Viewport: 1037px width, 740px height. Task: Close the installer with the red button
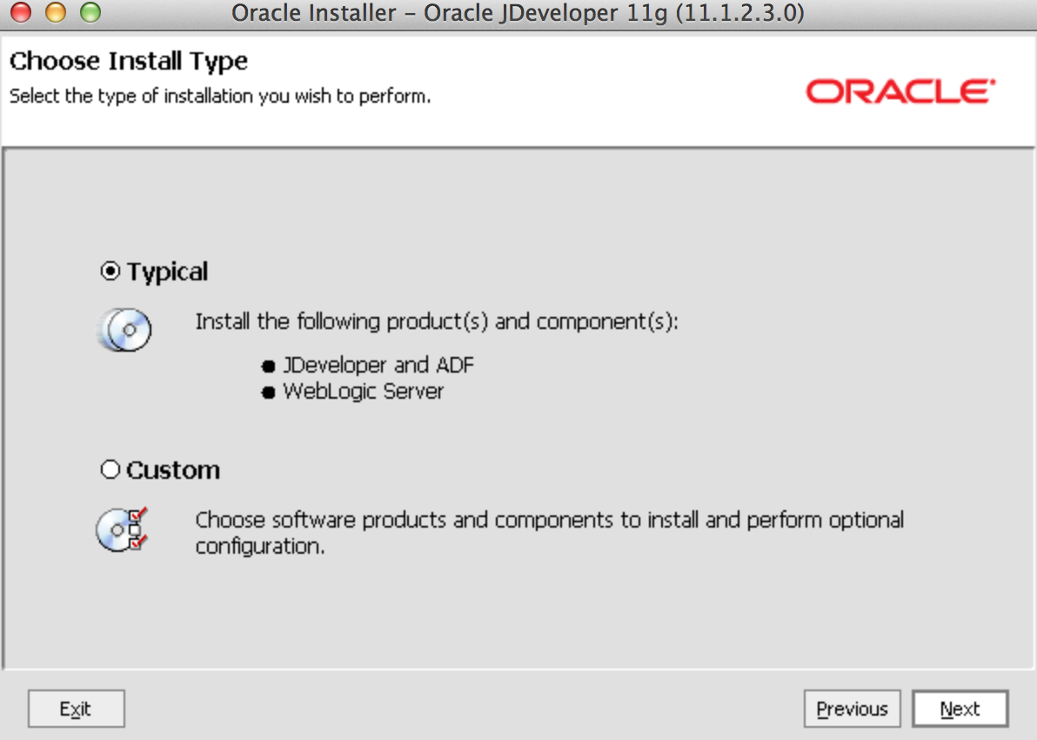(x=21, y=12)
